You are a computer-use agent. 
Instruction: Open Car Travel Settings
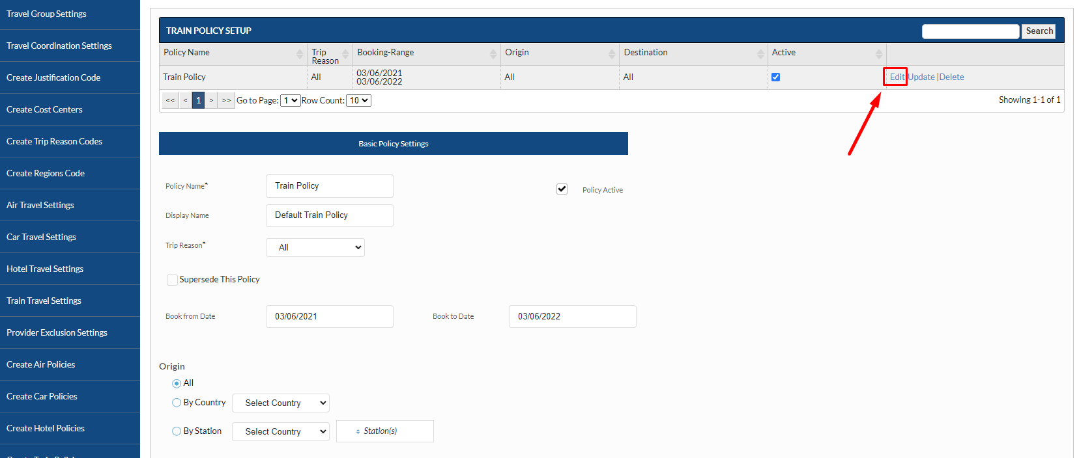click(70, 237)
